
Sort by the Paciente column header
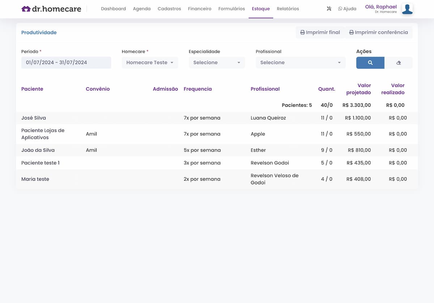pyautogui.click(x=32, y=89)
